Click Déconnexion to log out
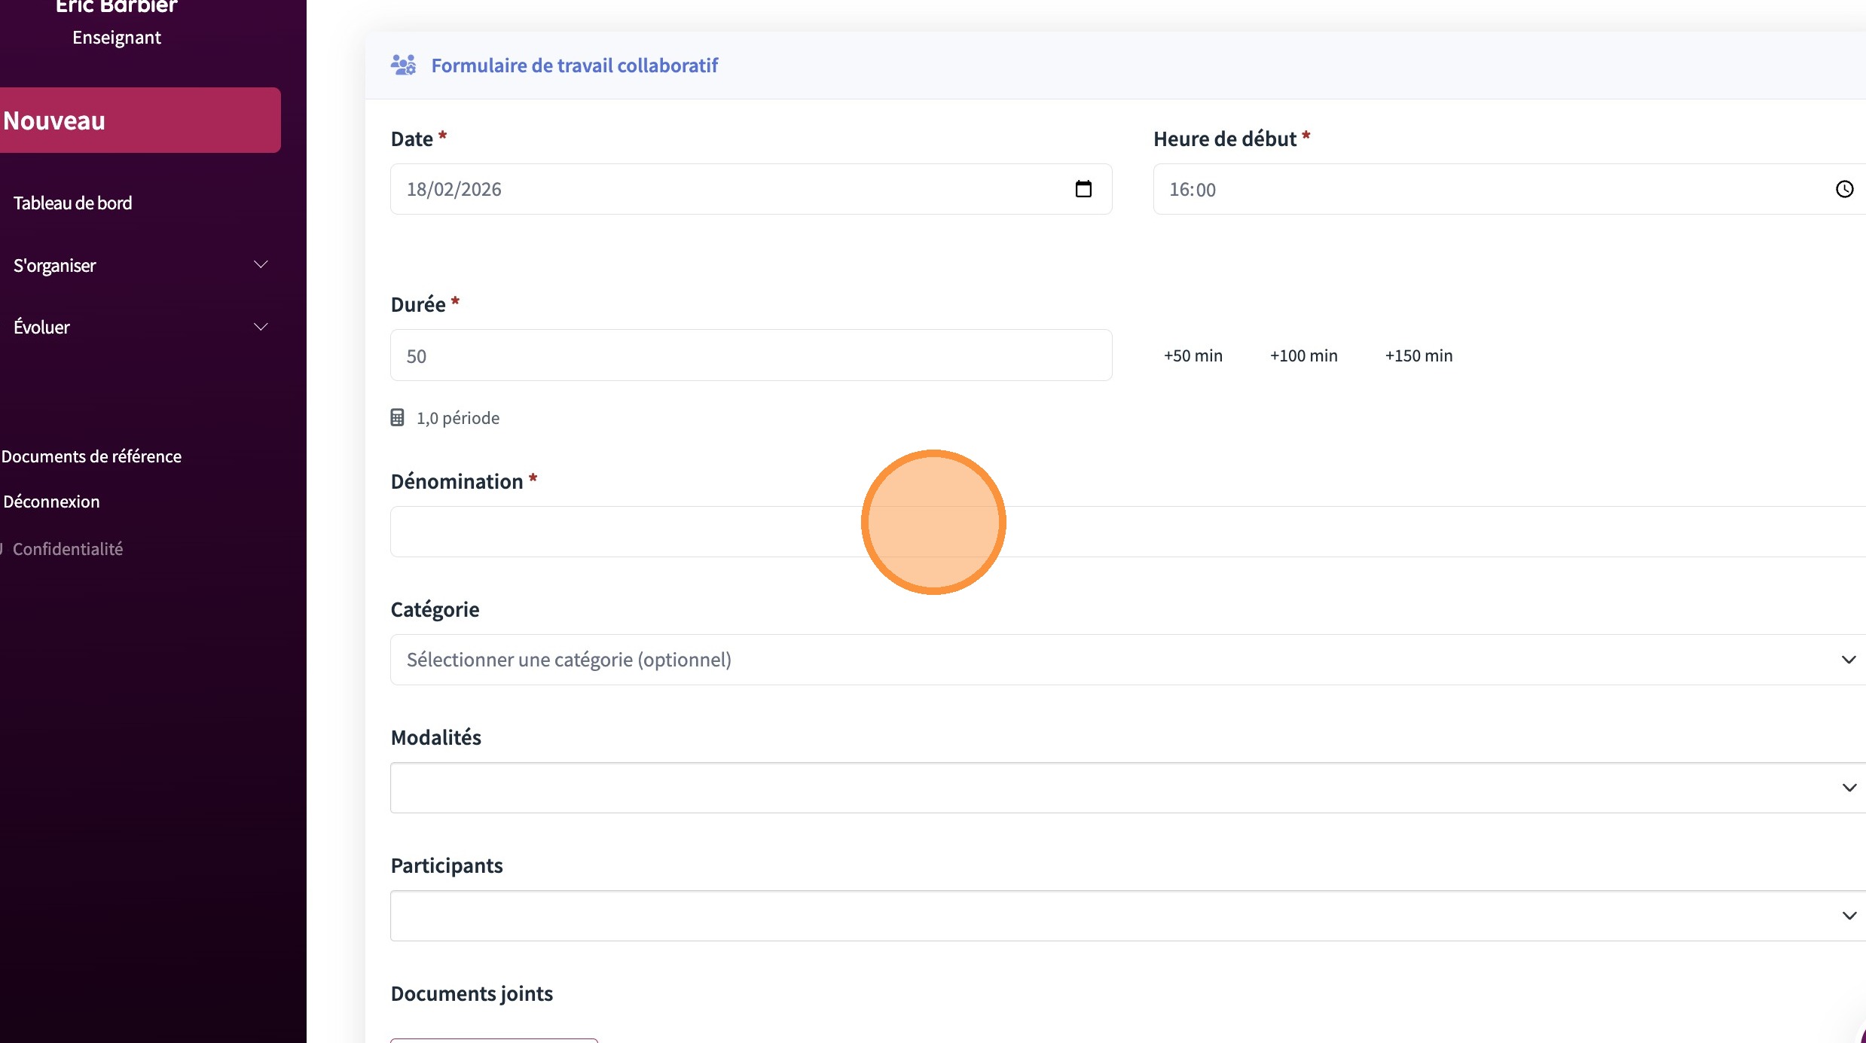Screen dimensions: 1866x1043 (51, 502)
